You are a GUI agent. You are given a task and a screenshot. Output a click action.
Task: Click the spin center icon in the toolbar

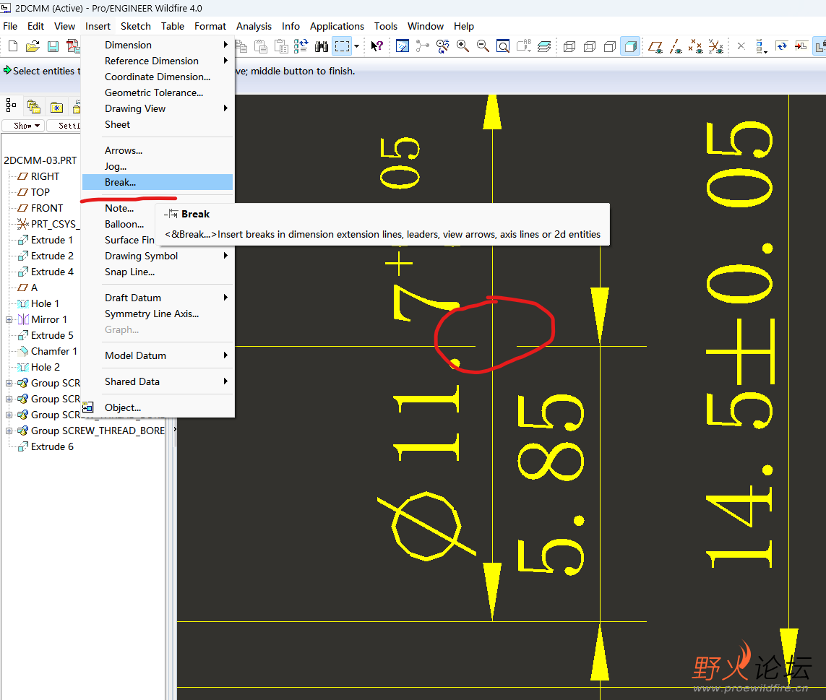[422, 46]
